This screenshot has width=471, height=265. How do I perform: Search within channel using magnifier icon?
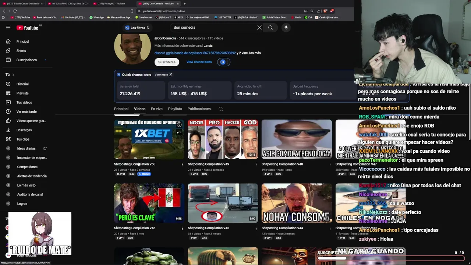pos(221,109)
